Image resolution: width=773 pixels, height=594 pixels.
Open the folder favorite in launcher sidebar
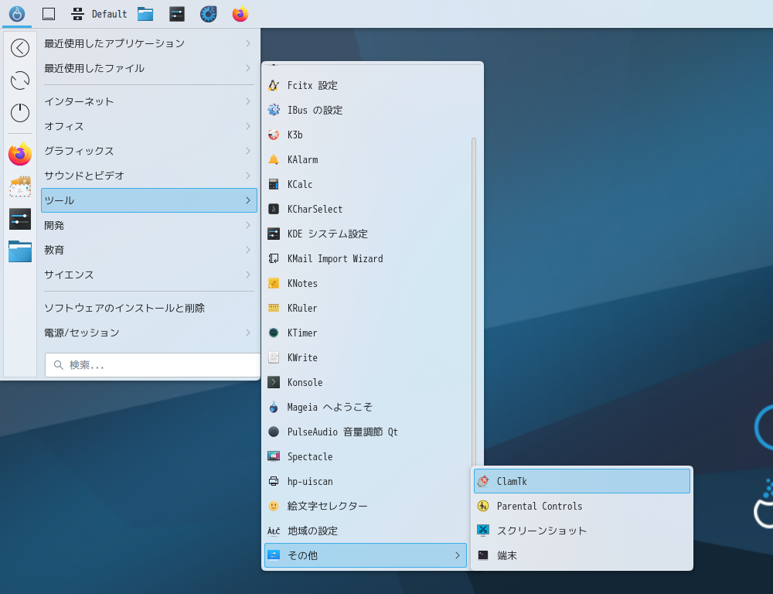click(x=20, y=251)
